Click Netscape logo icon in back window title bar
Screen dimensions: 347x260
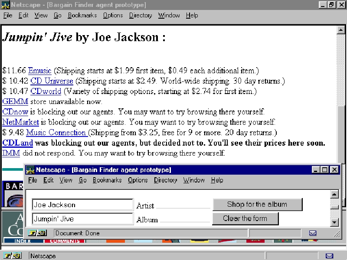(x=6, y=5)
